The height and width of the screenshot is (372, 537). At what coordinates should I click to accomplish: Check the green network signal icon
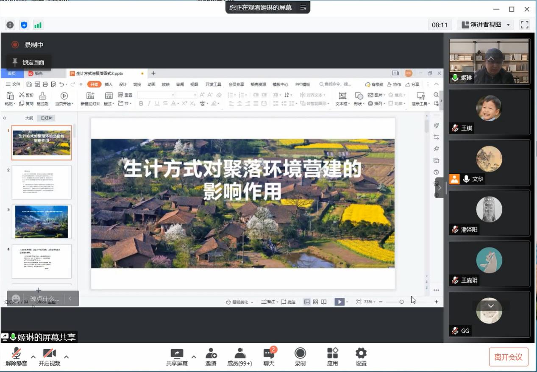(38, 25)
